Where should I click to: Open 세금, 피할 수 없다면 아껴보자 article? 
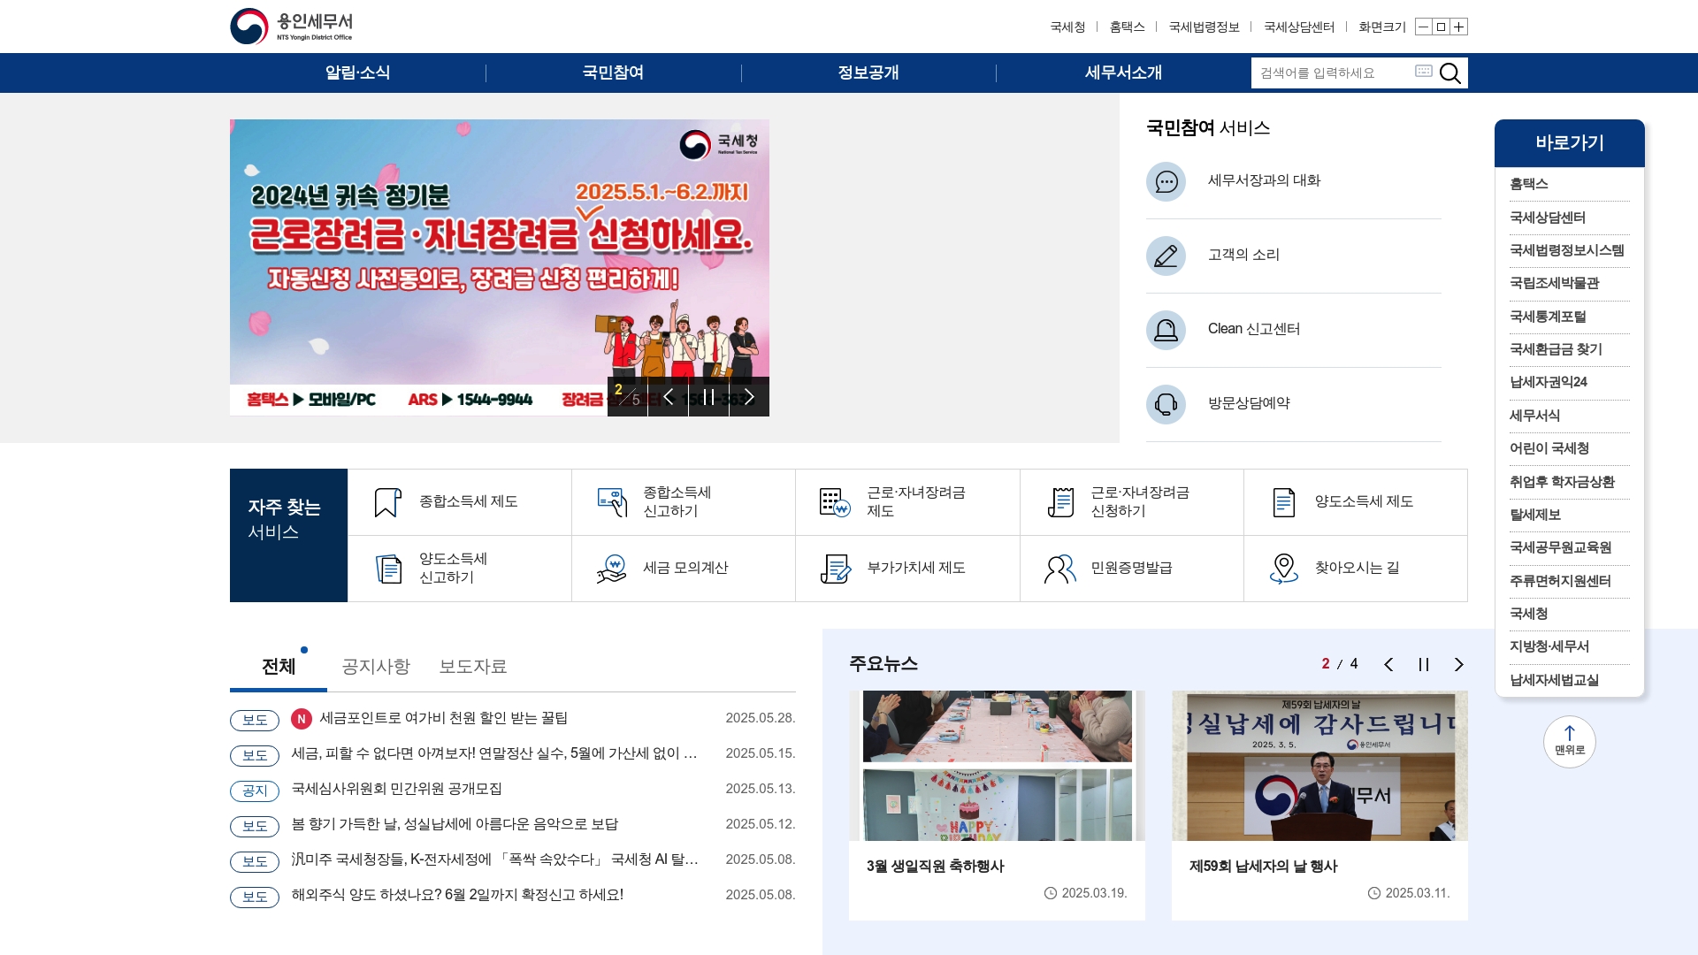click(494, 753)
